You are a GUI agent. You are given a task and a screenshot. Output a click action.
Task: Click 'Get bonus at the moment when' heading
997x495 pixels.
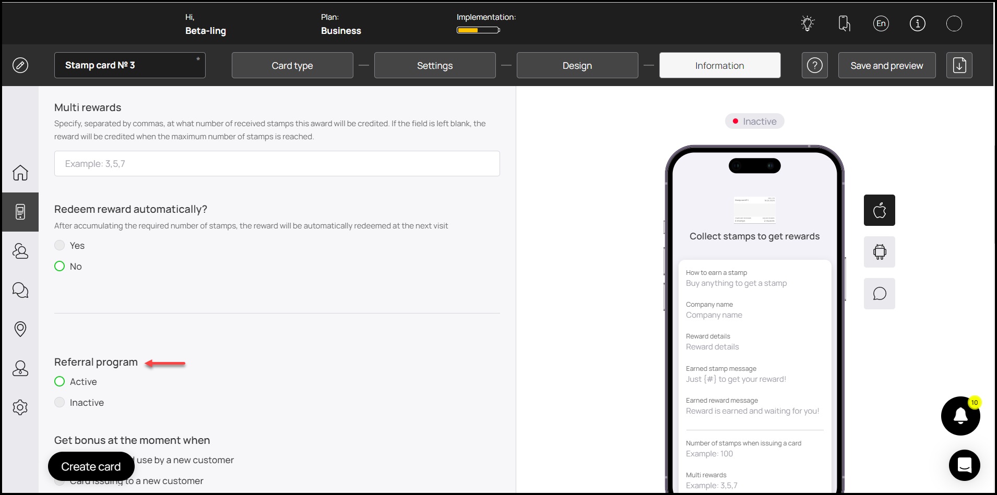132,440
